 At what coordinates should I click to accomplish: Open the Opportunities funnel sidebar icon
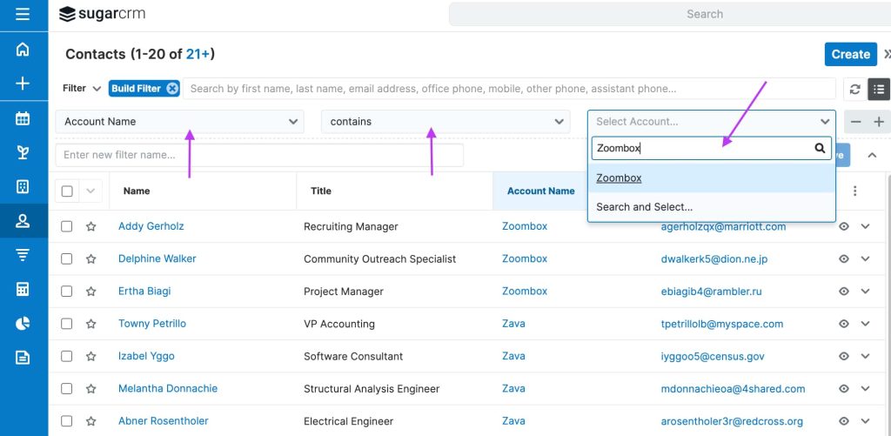23,255
